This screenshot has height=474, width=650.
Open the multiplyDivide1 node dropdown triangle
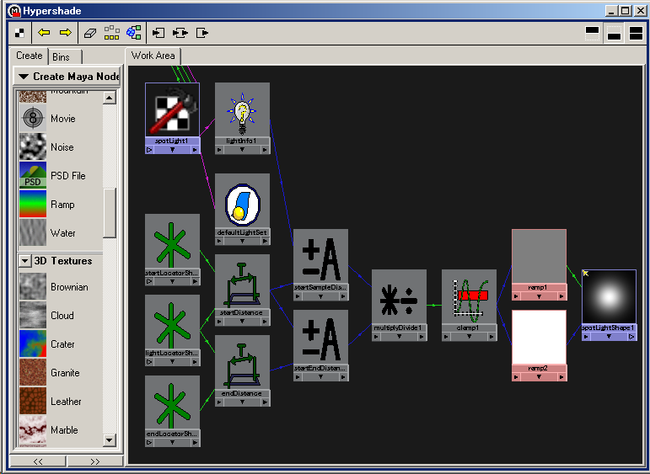click(x=399, y=337)
